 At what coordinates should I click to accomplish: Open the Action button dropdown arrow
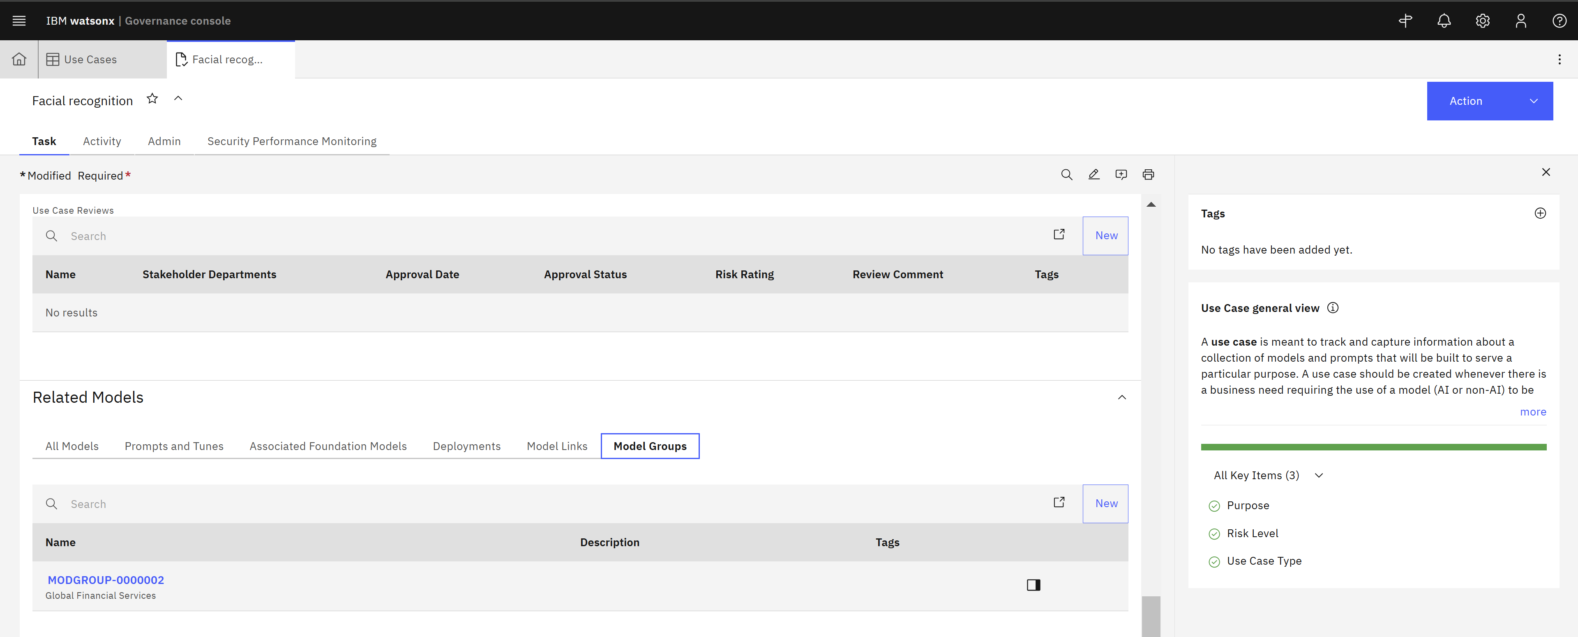[x=1534, y=101]
